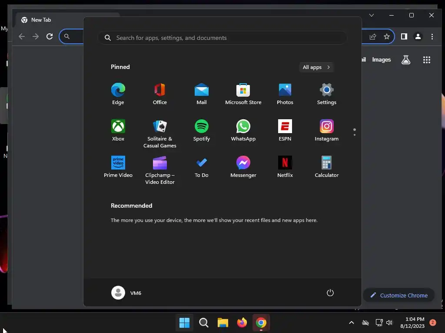The image size is (445, 333).
Task: Open Messenger
Action: coord(243,167)
